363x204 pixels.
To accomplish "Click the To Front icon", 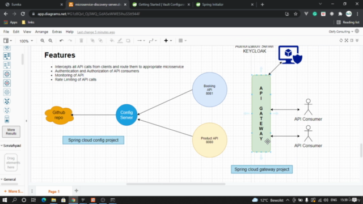I will [92, 41].
